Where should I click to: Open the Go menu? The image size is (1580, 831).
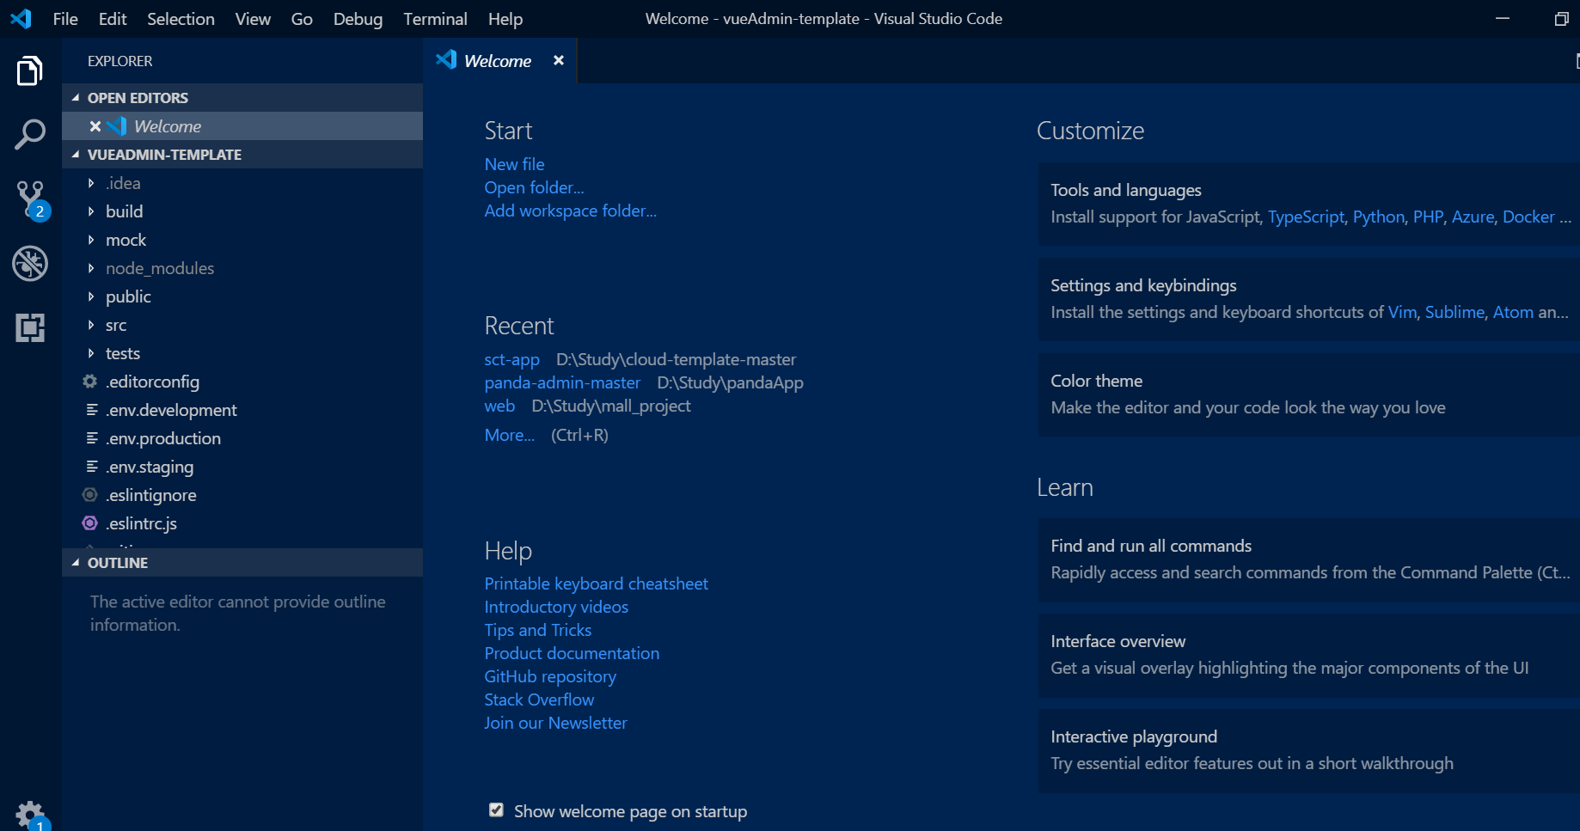[302, 19]
